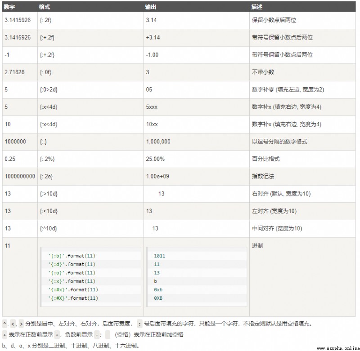
Task: Click description 以逗号分隔的数字格式
Action: [279, 142]
